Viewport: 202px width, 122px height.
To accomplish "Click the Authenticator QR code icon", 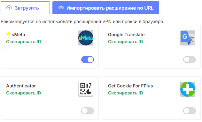I will click(x=86, y=89).
